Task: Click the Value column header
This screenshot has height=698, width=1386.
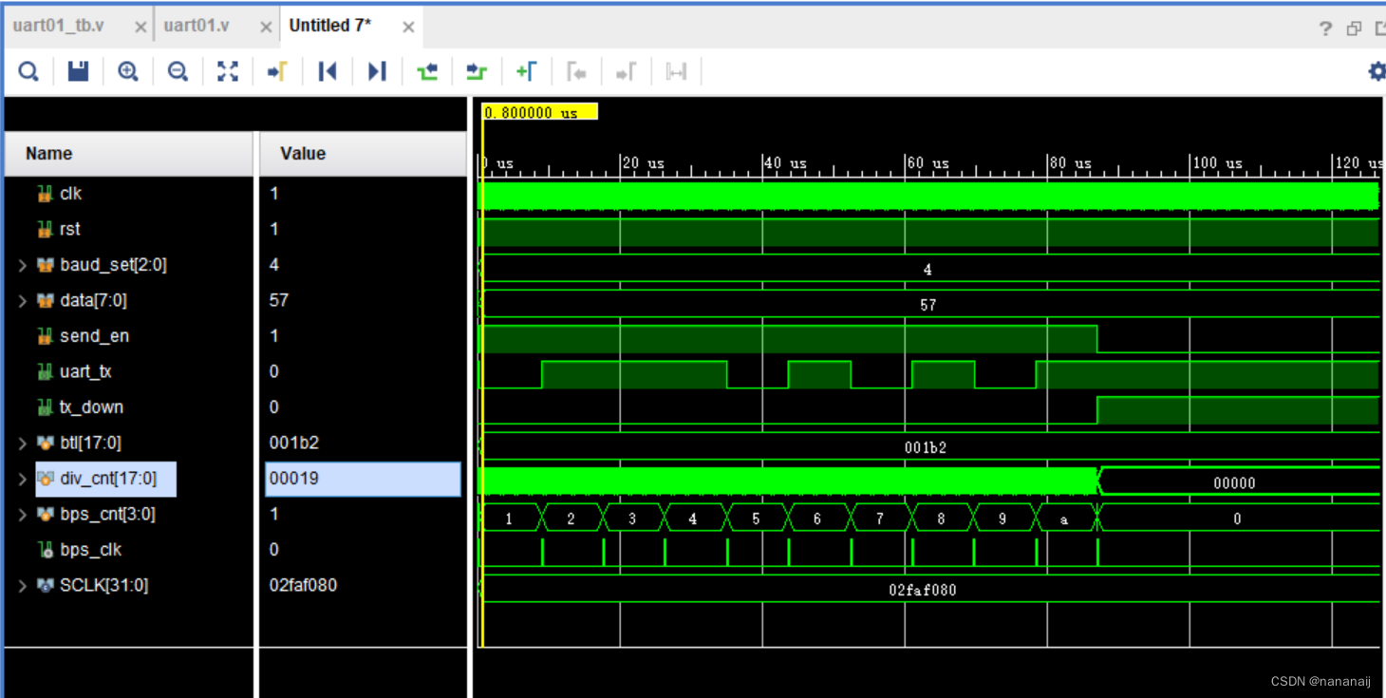Action: click(362, 154)
